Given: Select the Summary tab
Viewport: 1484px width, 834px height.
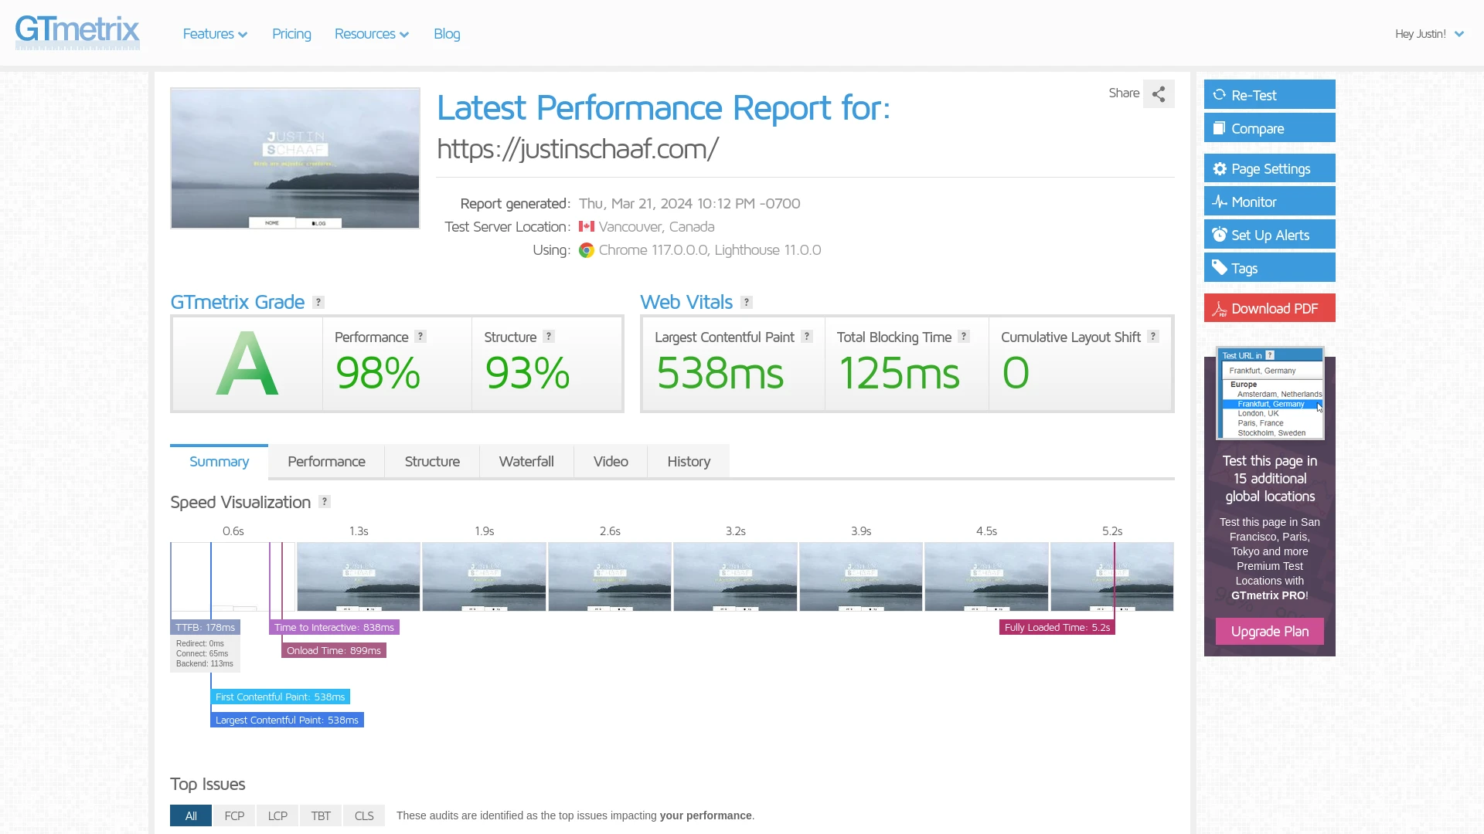Looking at the screenshot, I should click(x=219, y=461).
